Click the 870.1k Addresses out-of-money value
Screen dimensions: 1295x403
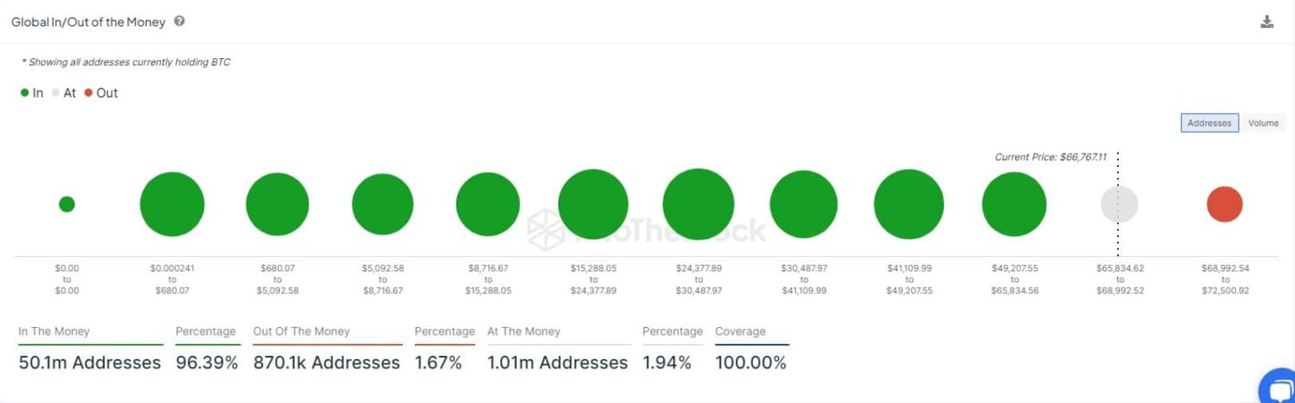click(x=326, y=363)
